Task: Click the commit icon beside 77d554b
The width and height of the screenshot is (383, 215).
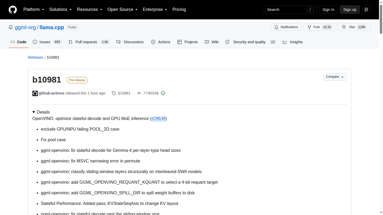Action: [x=139, y=93]
